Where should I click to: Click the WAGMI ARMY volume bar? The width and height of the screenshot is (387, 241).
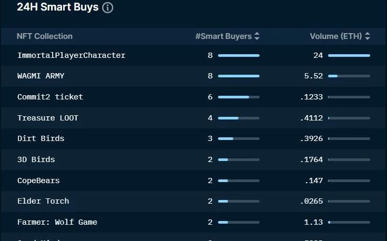tap(349, 76)
